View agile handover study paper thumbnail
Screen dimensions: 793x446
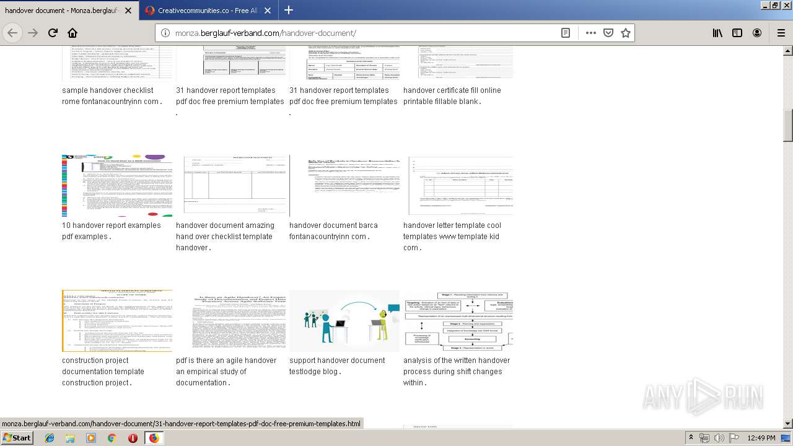(232, 320)
